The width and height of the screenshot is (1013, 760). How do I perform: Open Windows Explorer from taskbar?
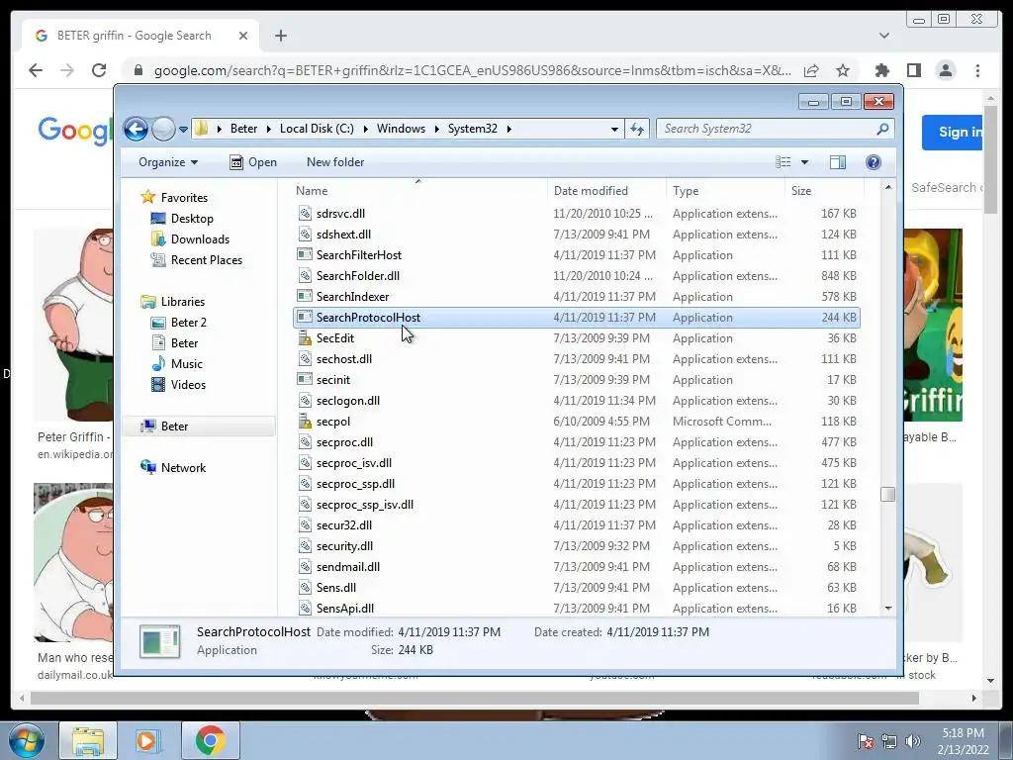tap(88, 740)
